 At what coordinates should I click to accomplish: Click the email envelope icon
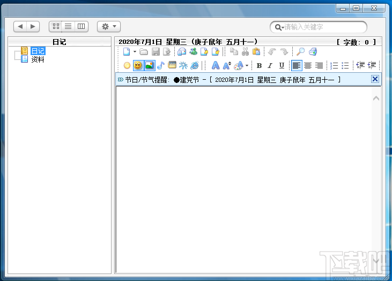coord(182,52)
